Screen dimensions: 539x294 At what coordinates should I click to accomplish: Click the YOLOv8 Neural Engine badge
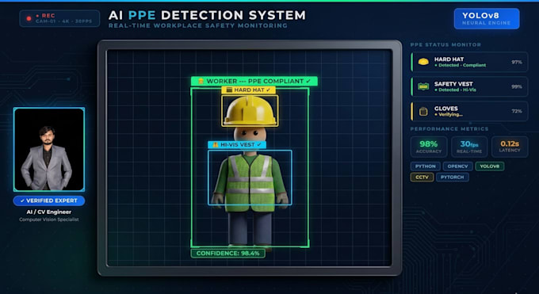[x=487, y=18]
